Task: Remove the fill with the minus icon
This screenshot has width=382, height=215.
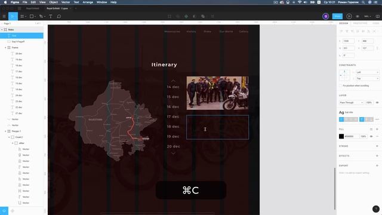Action: pyautogui.click(x=377, y=136)
